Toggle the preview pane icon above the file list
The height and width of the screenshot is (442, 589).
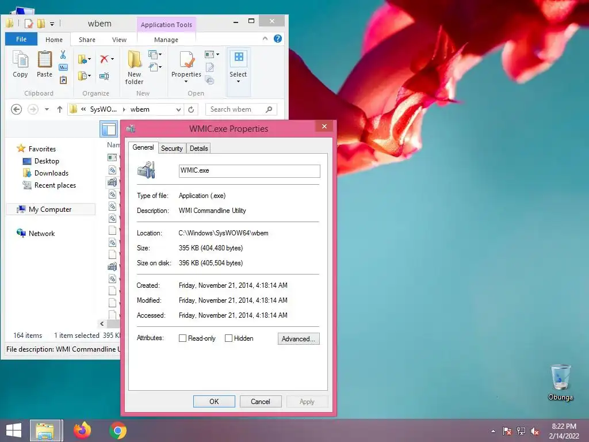pyautogui.click(x=109, y=129)
